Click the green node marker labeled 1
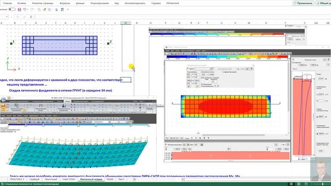 click(x=11, y=43)
